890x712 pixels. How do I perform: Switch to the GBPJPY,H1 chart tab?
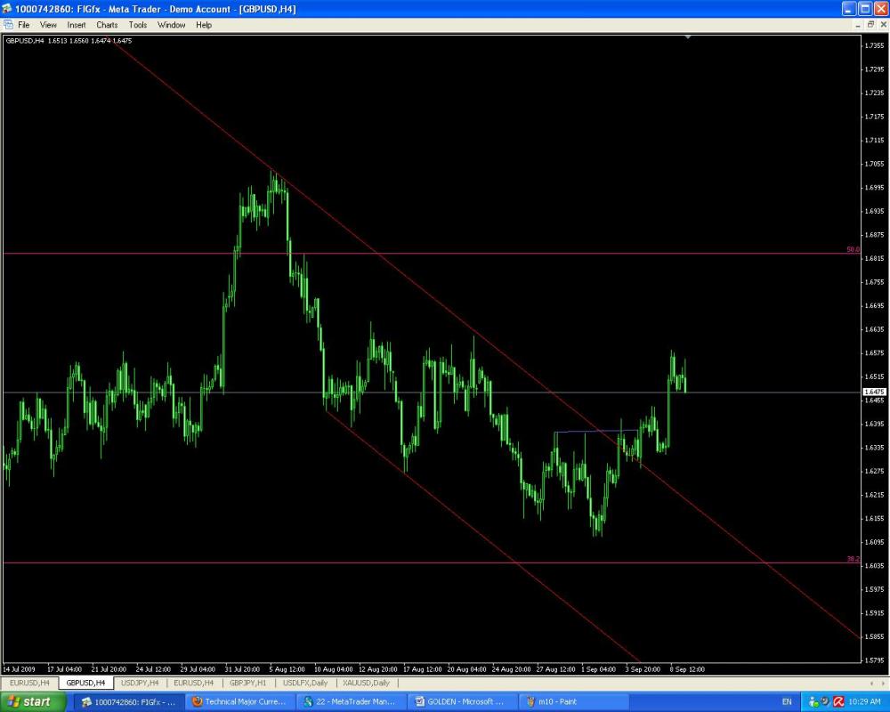click(x=248, y=683)
